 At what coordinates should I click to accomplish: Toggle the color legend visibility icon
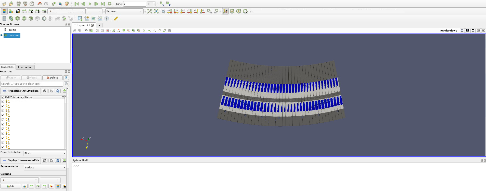[4, 11]
